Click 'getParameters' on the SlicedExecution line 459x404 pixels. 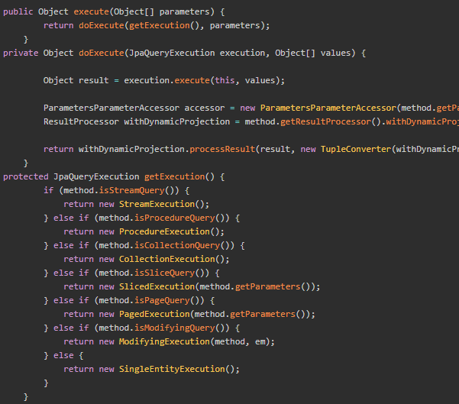click(x=268, y=287)
